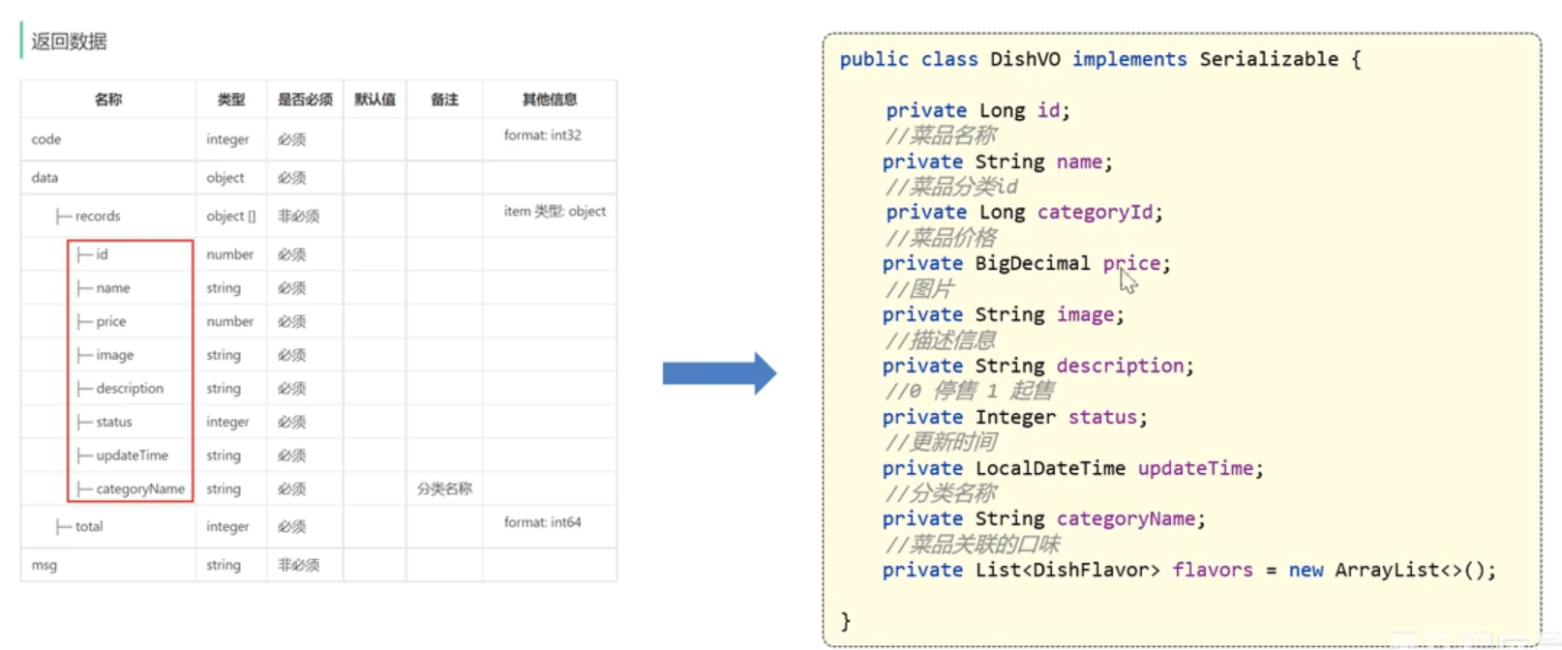Click 'private String image;' code line
The width and height of the screenshot is (1562, 650).
coord(1003,314)
